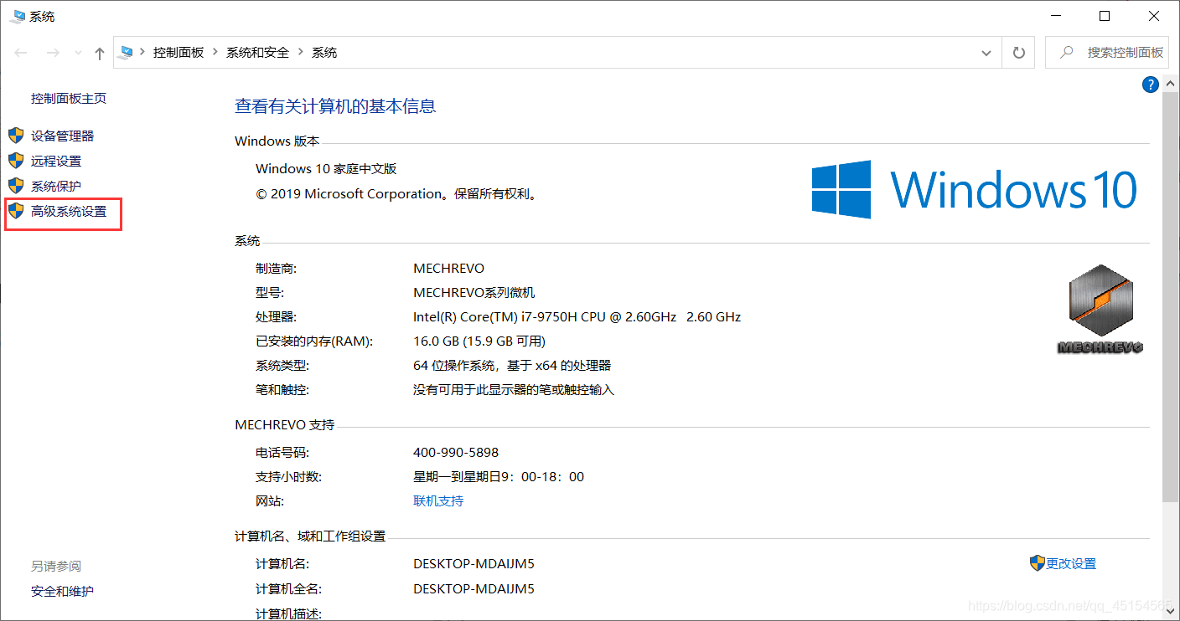Open the recent locations dropdown arrow
The height and width of the screenshot is (621, 1180).
(78, 53)
